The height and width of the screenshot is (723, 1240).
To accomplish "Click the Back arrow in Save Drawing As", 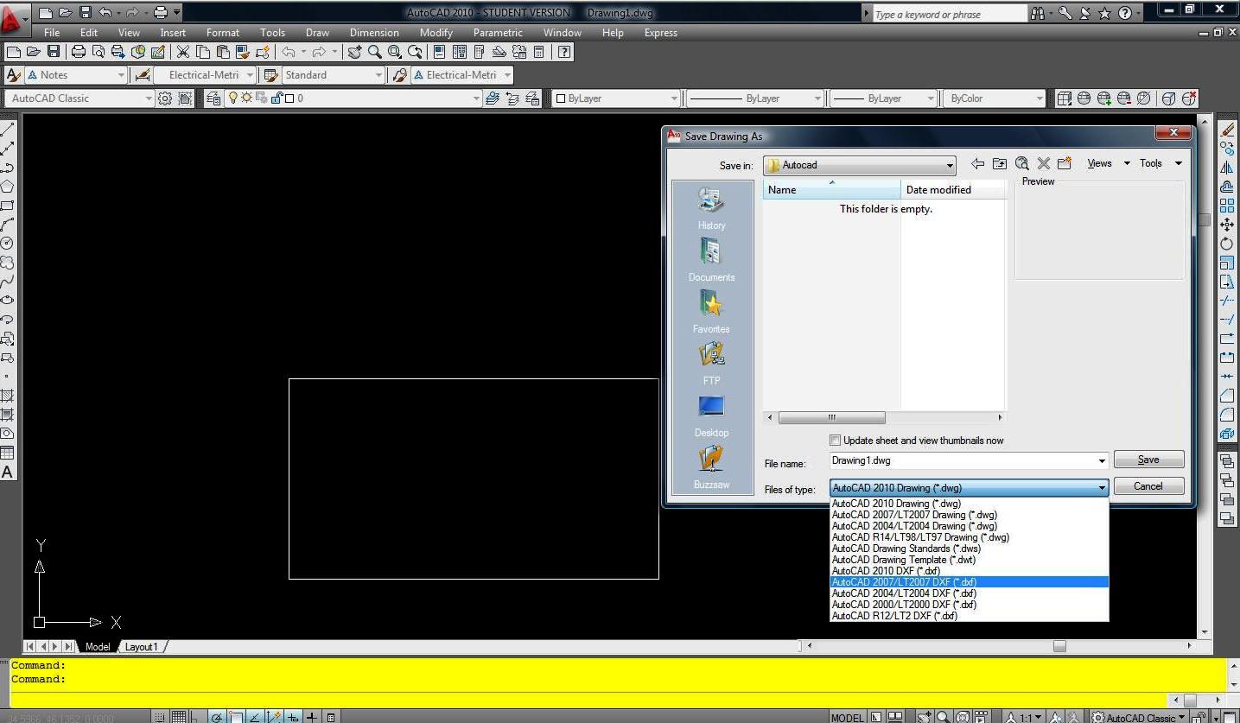I will 977,163.
